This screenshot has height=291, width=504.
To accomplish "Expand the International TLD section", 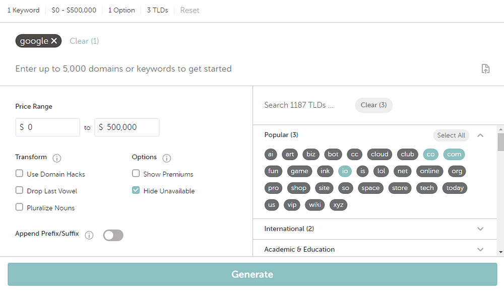I will point(480,229).
